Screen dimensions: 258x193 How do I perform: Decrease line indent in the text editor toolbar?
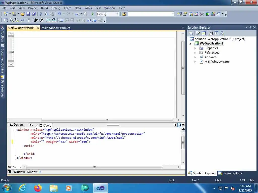pyautogui.click(x=36, y=20)
